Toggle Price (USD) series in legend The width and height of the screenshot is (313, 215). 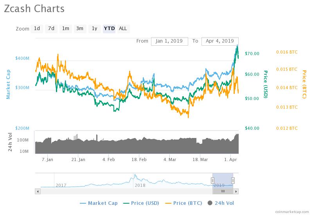tap(141, 203)
